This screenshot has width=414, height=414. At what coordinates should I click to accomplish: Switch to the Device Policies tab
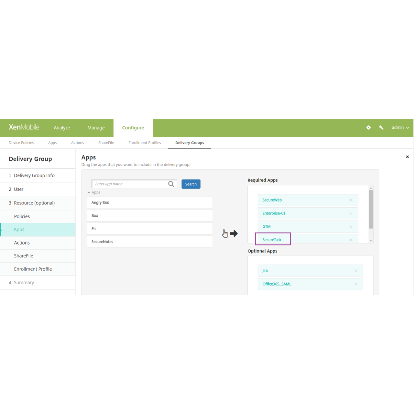tap(21, 143)
